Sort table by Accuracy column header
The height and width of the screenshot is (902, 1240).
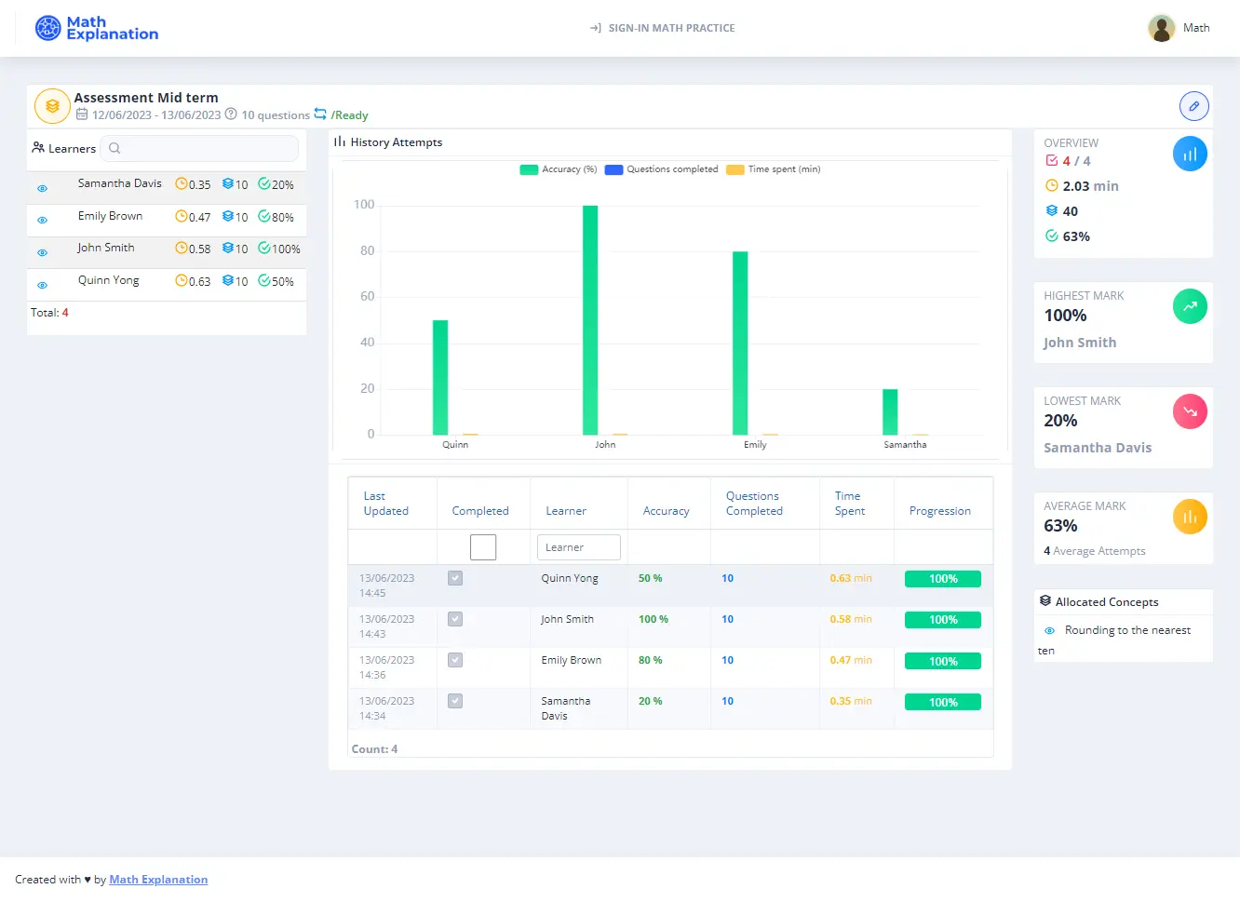tap(666, 511)
